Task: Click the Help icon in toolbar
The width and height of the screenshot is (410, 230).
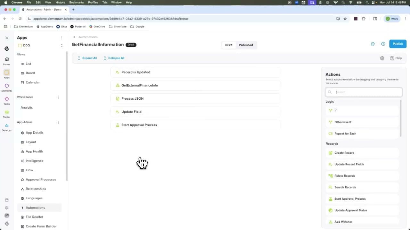Action: 396,58
